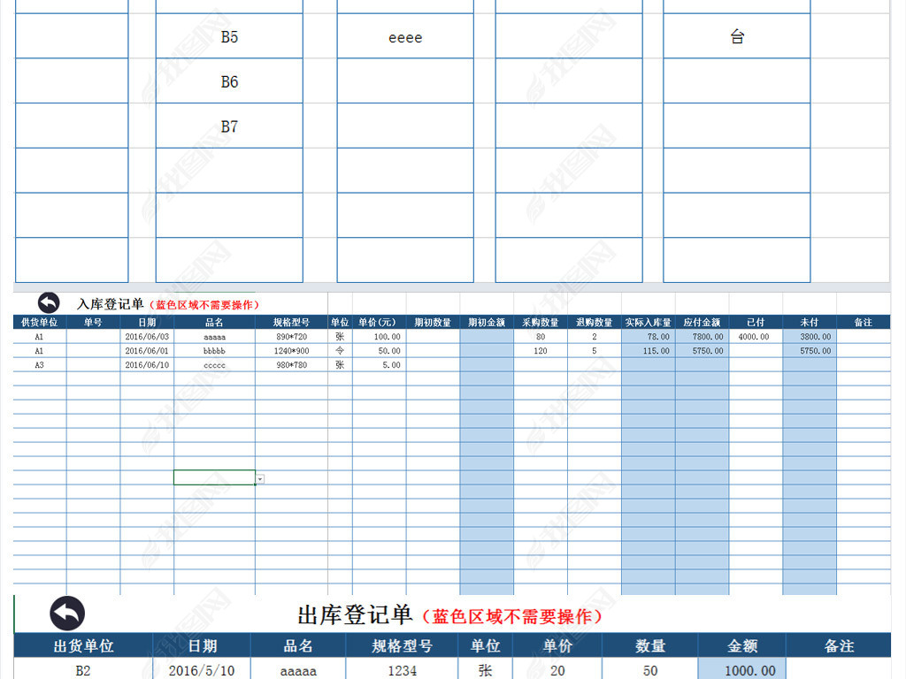Image resolution: width=906 pixels, height=679 pixels.
Task: Select the 供货单位 header in 入库登记单 table
Action: tap(40, 323)
